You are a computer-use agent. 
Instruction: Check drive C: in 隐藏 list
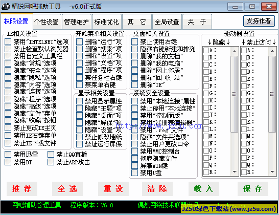(206, 64)
